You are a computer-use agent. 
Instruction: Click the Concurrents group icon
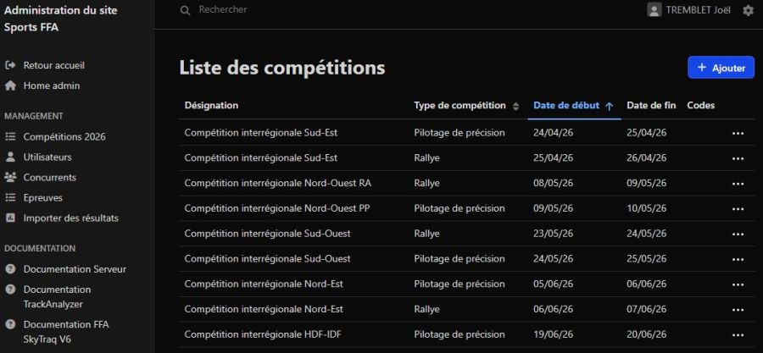tap(10, 177)
